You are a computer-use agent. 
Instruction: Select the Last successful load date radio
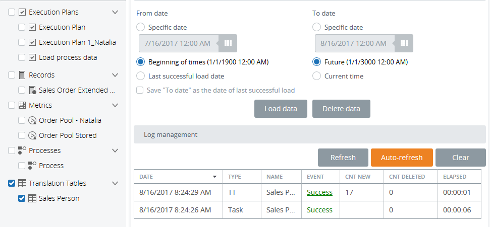pyautogui.click(x=141, y=76)
